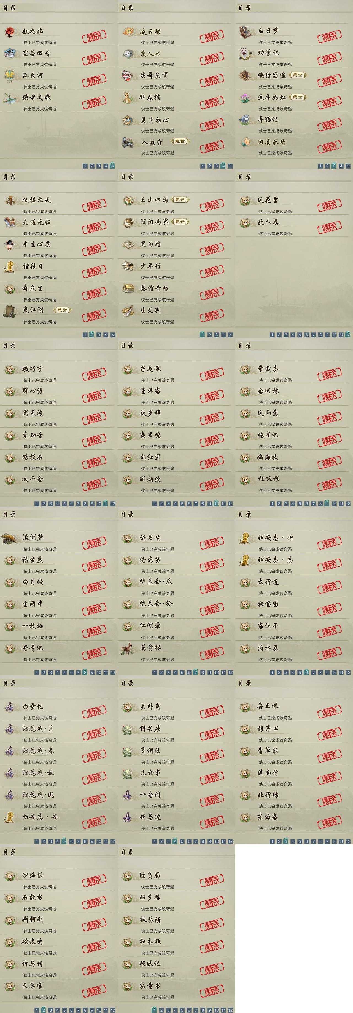Click the 绝世 badge beside 兔江湖
Image resolution: width=353 pixels, height=1013 pixels.
pos(63,310)
